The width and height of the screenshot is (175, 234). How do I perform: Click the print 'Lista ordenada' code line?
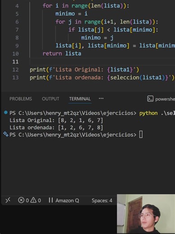click(102, 78)
